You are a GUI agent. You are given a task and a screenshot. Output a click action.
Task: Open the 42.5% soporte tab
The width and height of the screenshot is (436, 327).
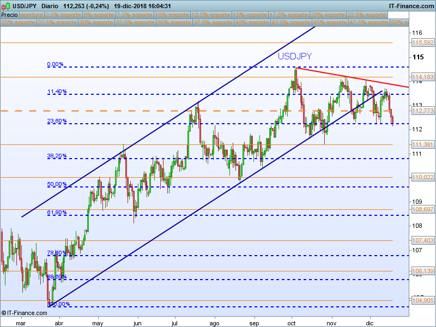coord(291,22)
